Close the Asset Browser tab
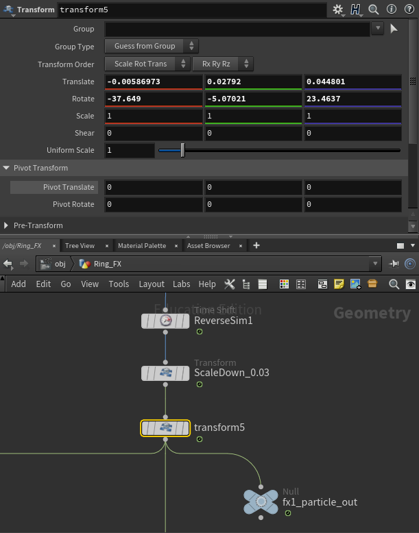The image size is (419, 533). point(241,246)
